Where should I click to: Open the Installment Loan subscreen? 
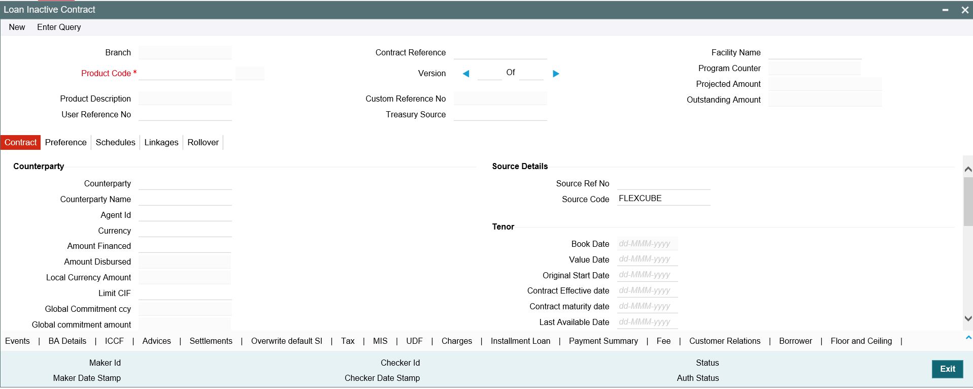click(520, 341)
